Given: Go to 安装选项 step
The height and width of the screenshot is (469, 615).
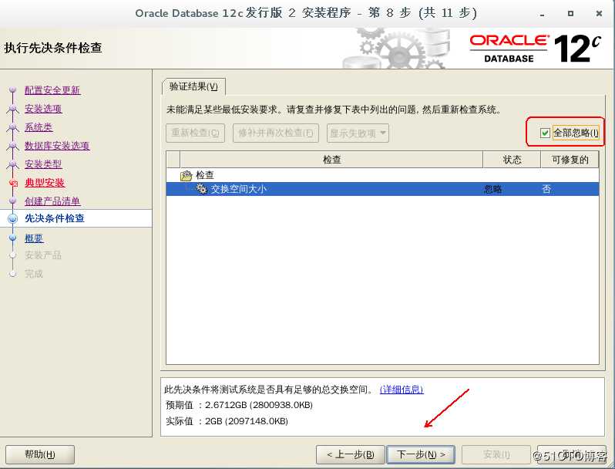Looking at the screenshot, I should (x=43, y=109).
